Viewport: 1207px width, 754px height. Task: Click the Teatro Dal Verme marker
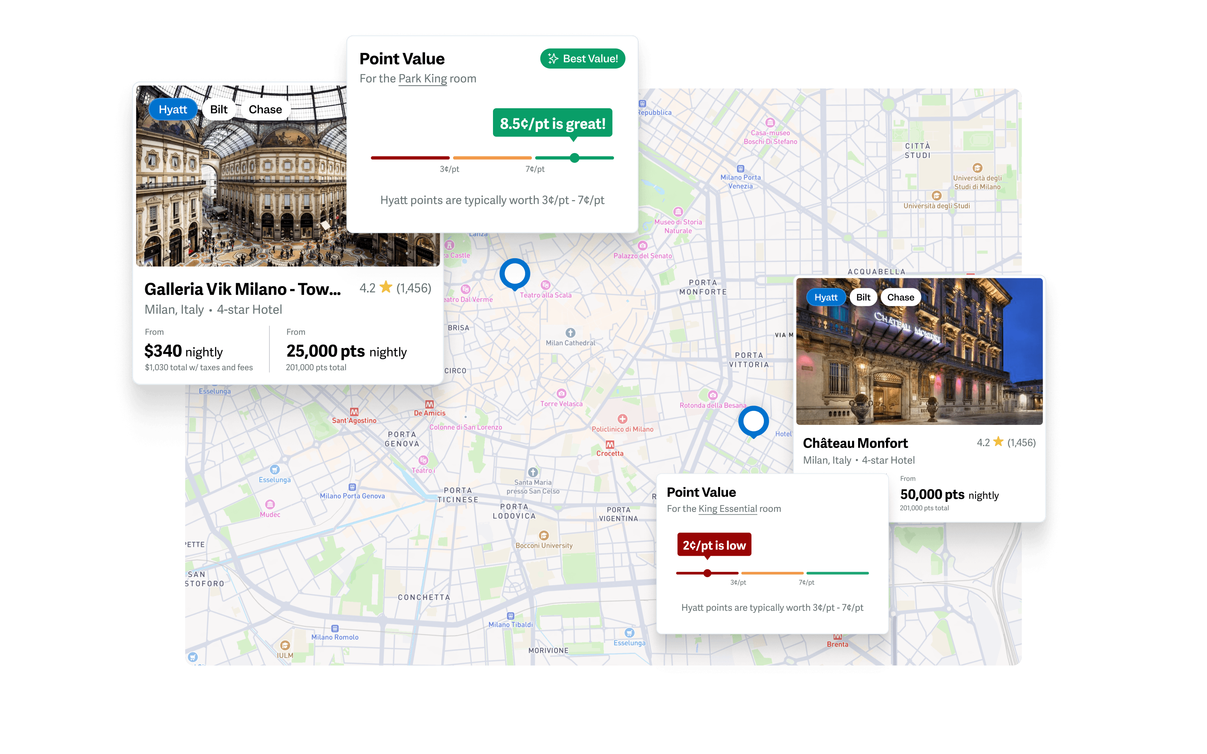465,289
